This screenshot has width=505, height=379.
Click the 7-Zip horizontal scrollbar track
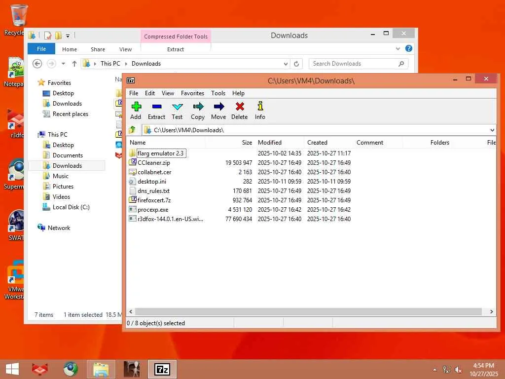point(308,312)
